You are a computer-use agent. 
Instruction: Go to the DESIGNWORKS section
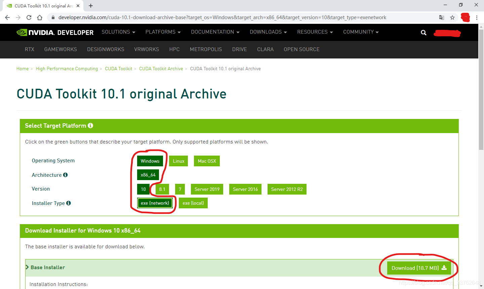(x=106, y=49)
